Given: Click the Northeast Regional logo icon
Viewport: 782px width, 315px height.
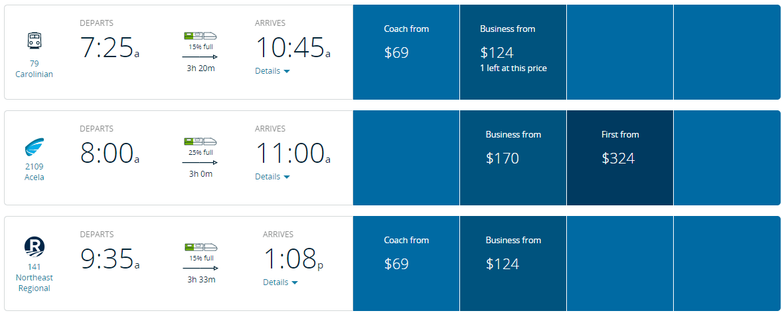Looking at the screenshot, I should click(34, 247).
